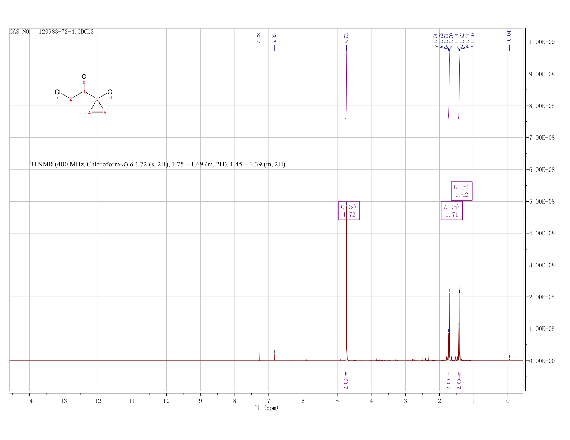Click the 10 ppm tick label
This screenshot has width=570, height=440.
166,401
